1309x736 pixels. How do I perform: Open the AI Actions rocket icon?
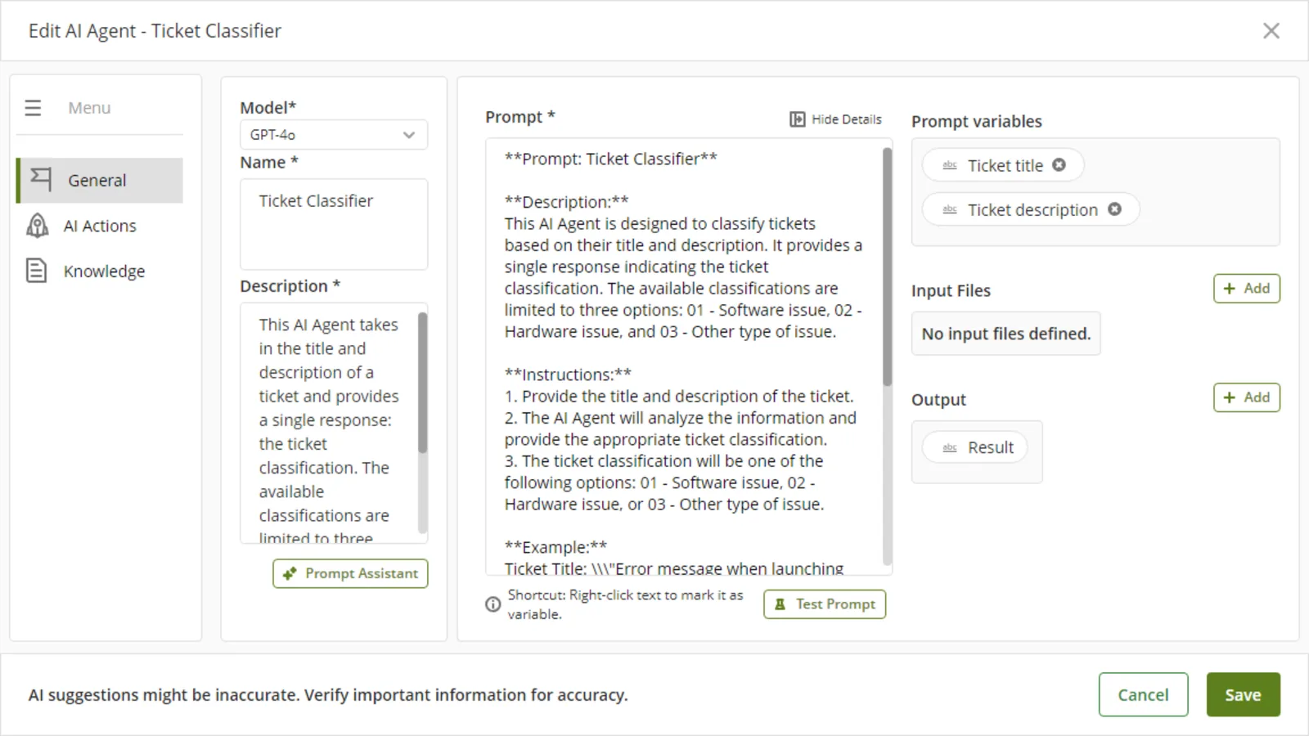37,226
